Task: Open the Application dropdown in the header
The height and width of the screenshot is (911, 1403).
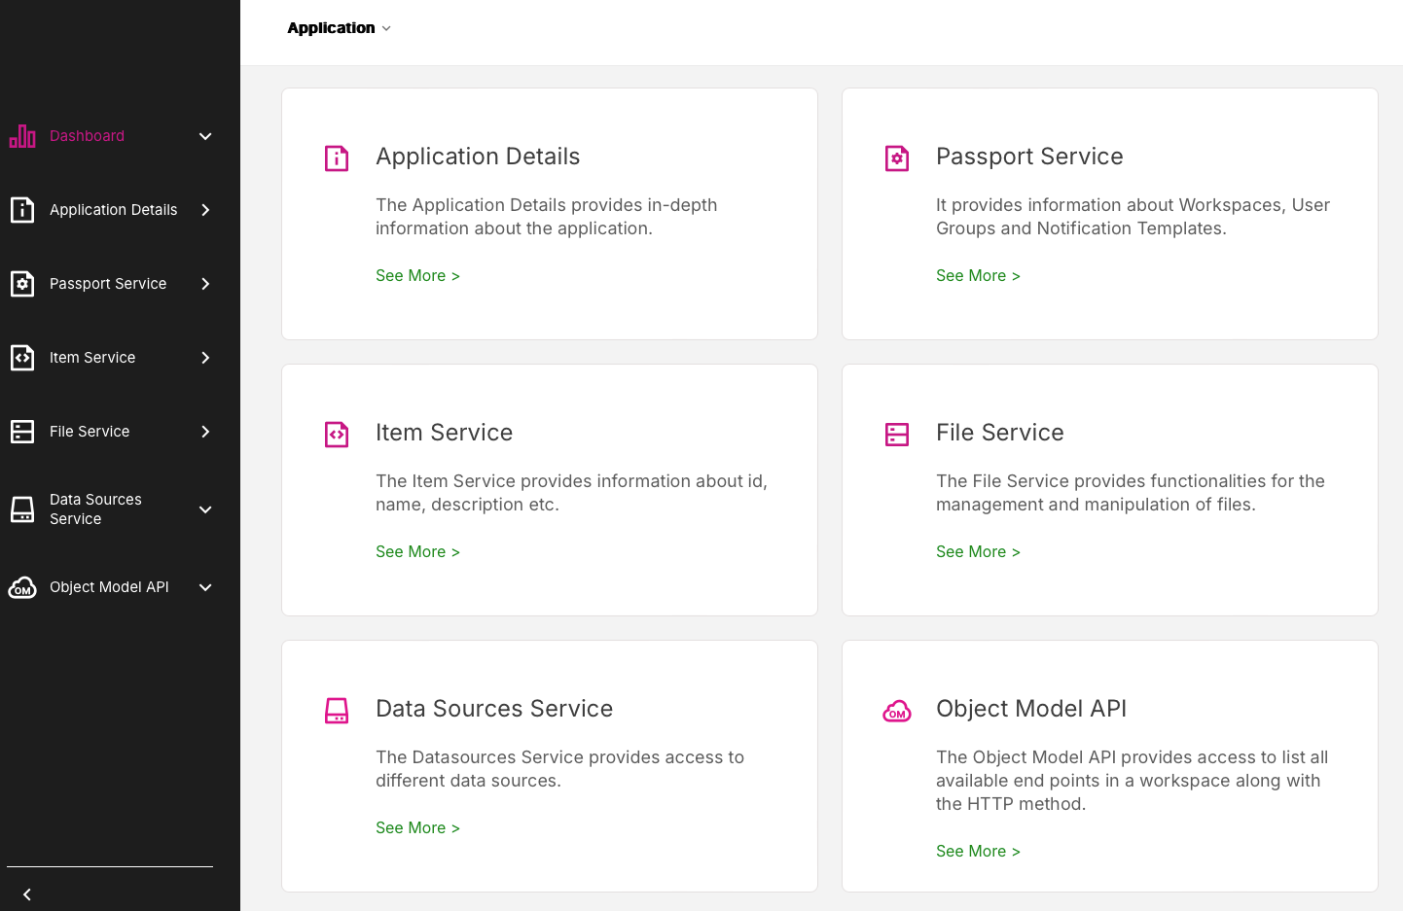Action: pos(339,28)
